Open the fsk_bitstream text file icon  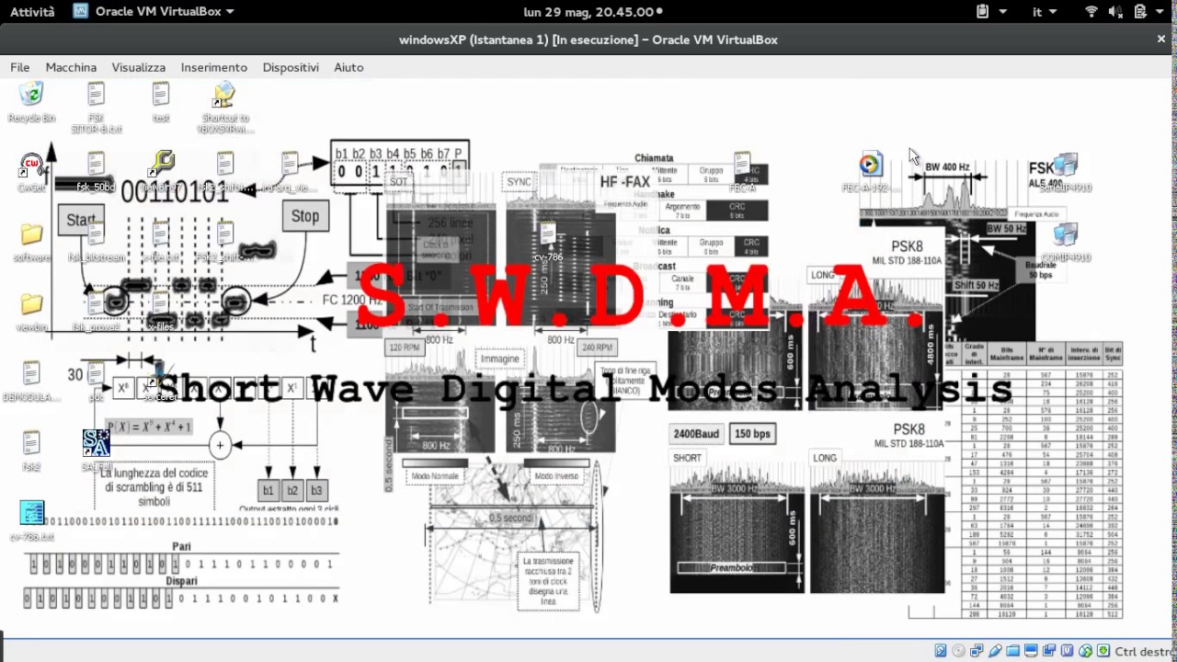[96, 234]
